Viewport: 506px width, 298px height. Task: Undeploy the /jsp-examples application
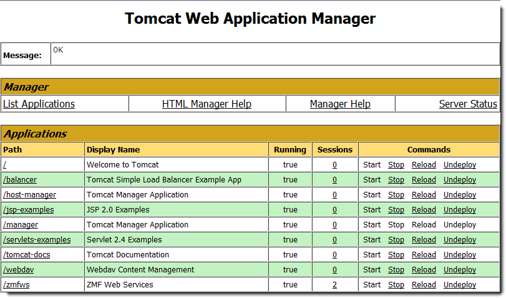pos(460,210)
